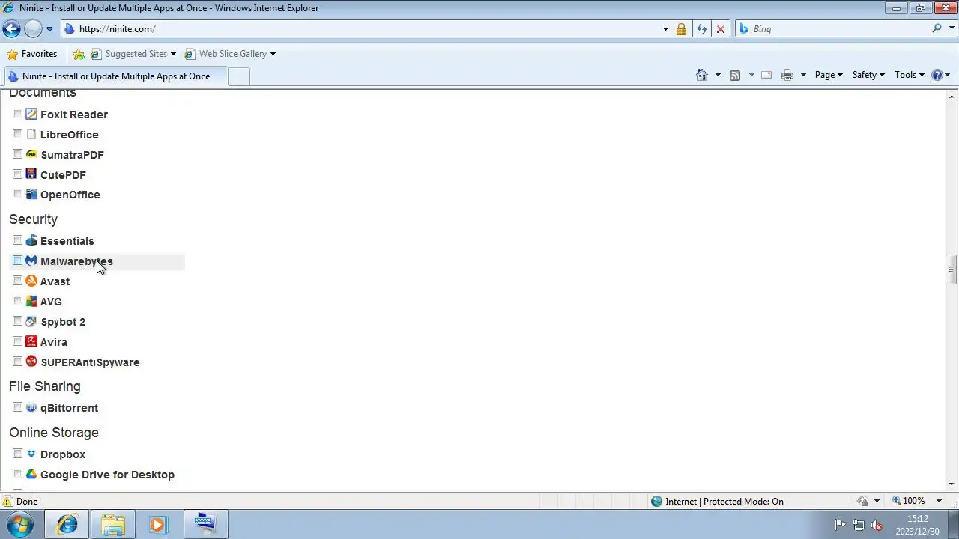Tick the Essentials checkbox
This screenshot has height=539, width=959.
click(17, 240)
